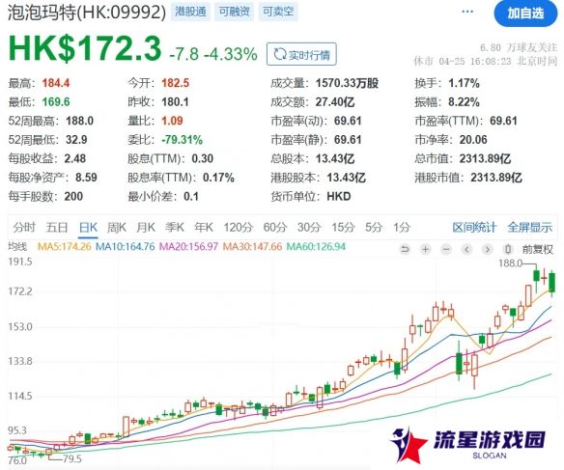Open 区间统计 range statistics
Image resolution: width=564 pixels, height=470 pixels.
(x=474, y=227)
